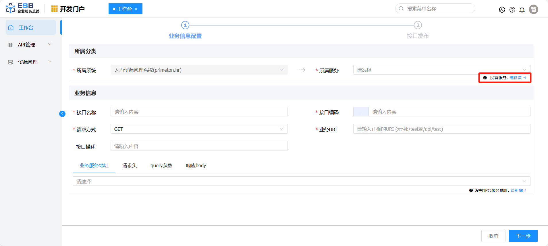Open the 业务服务地址 select dropdown
Screen dimensions: 548x246
click(301, 181)
